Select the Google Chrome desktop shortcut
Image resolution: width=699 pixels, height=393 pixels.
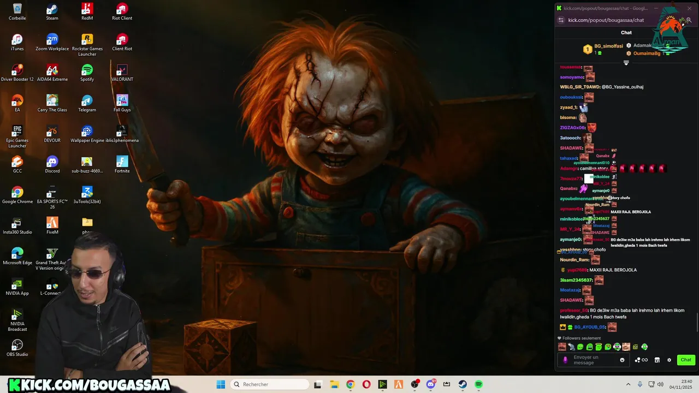(x=17, y=195)
